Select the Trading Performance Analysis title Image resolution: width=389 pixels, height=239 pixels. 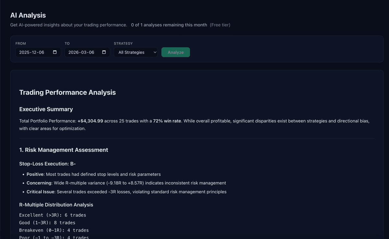click(67, 92)
